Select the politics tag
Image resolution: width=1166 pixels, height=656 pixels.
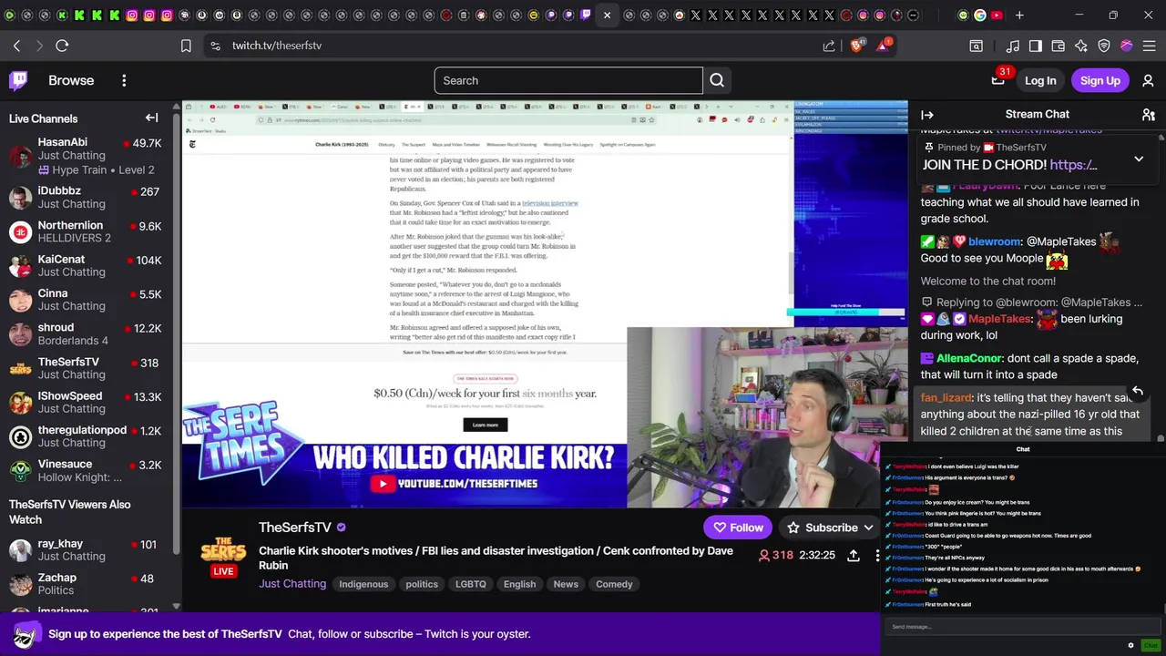pyautogui.click(x=422, y=584)
